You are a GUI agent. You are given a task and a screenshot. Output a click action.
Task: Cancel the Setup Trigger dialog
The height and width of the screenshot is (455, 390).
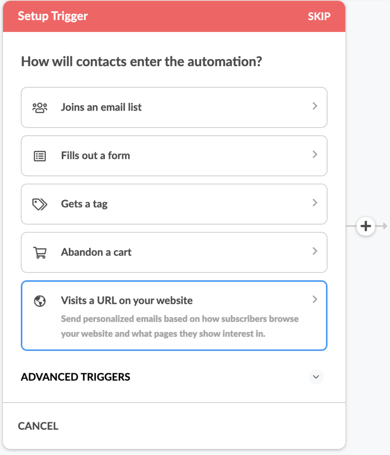pyautogui.click(x=38, y=426)
